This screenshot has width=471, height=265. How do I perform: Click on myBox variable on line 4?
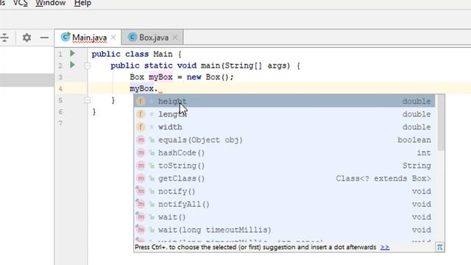click(x=142, y=88)
